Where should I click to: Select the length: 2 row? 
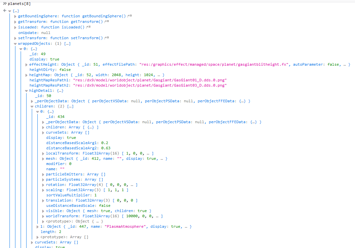coord(51,232)
